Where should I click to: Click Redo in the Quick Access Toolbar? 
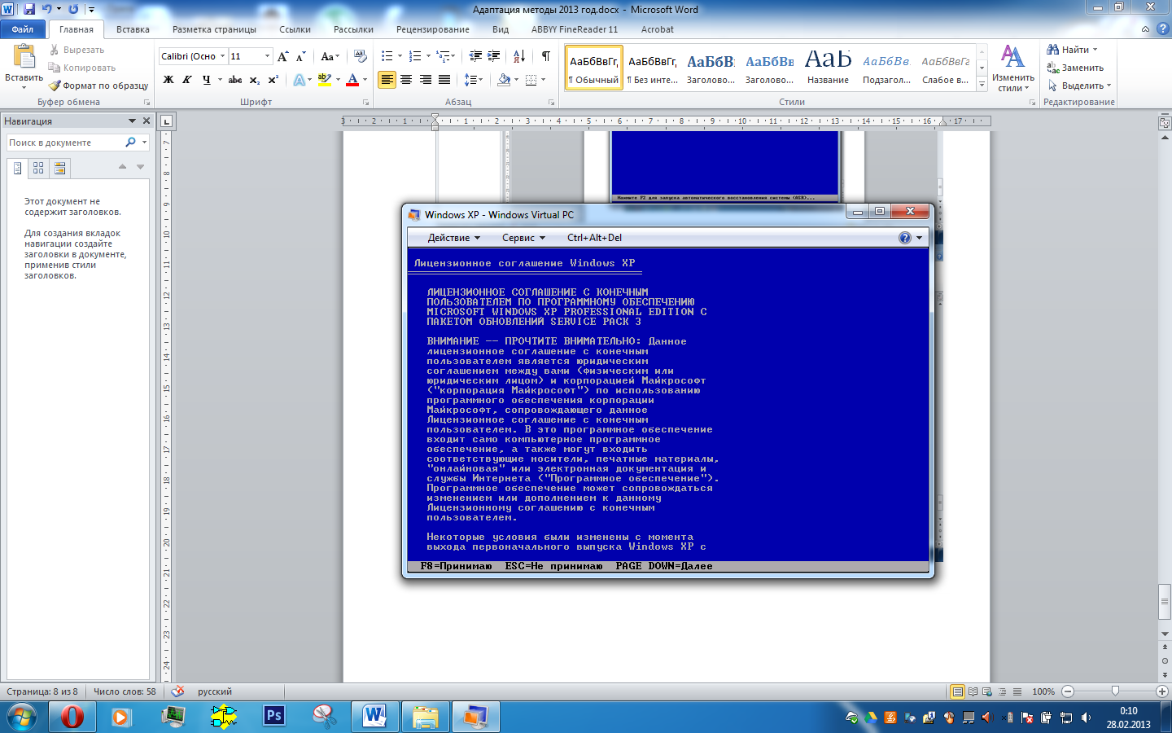[x=73, y=9]
